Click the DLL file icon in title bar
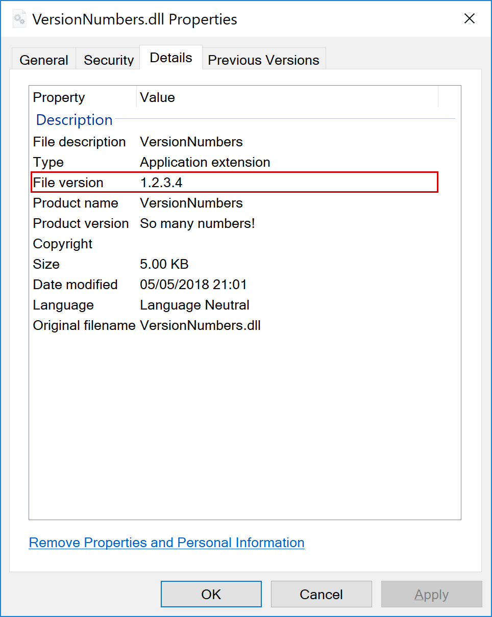492x617 pixels. 19,19
